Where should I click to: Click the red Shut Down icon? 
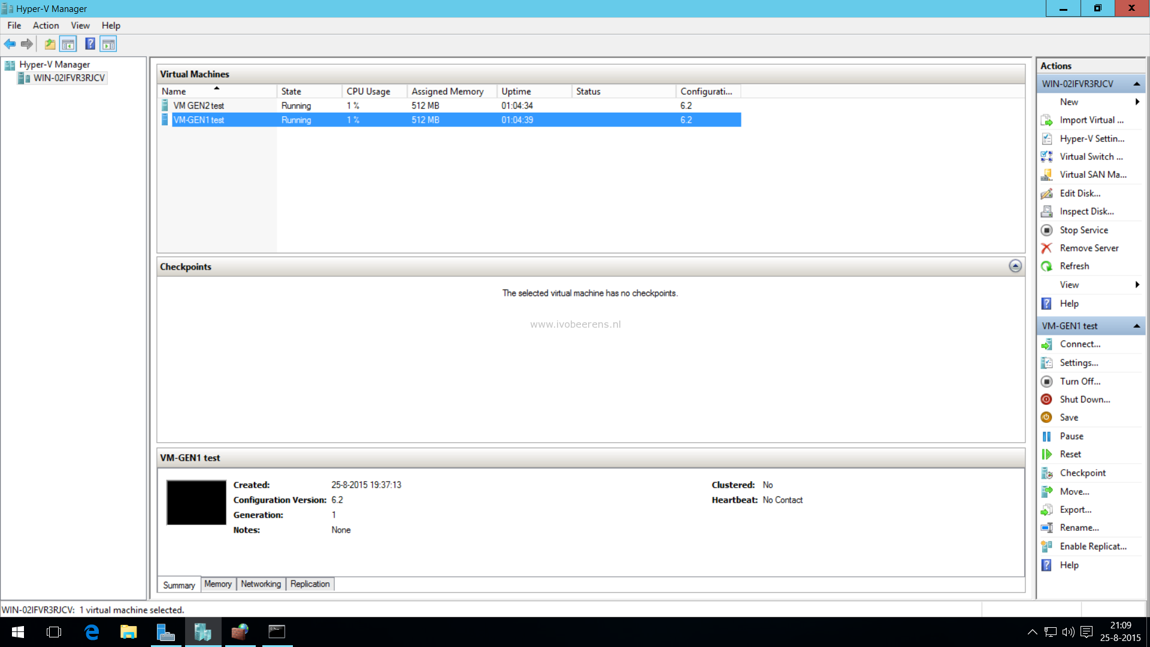coord(1046,400)
